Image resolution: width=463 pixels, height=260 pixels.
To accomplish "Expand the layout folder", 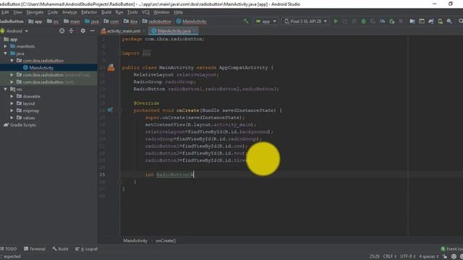I will click(12, 103).
